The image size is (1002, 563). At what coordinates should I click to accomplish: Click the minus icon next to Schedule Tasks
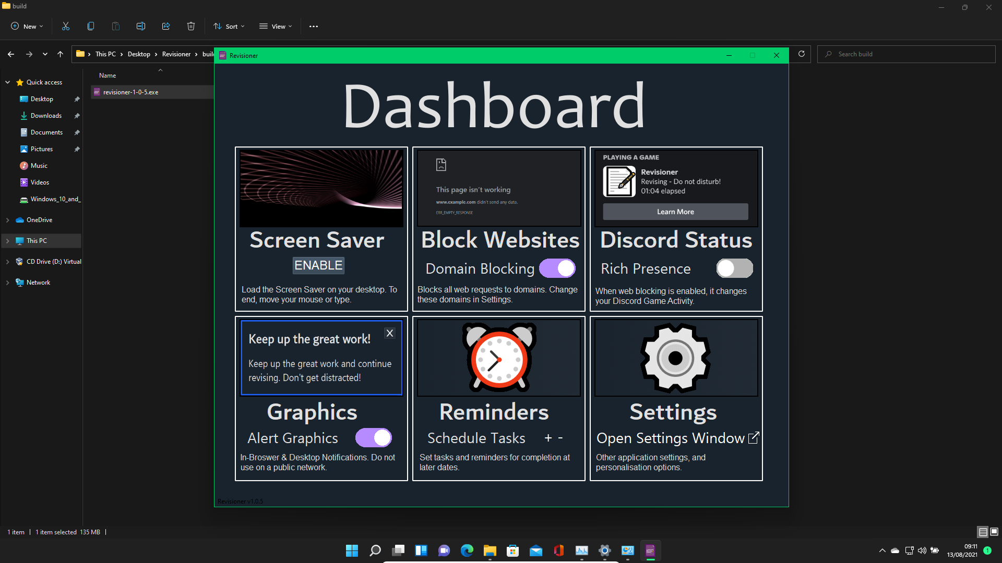[x=560, y=438]
